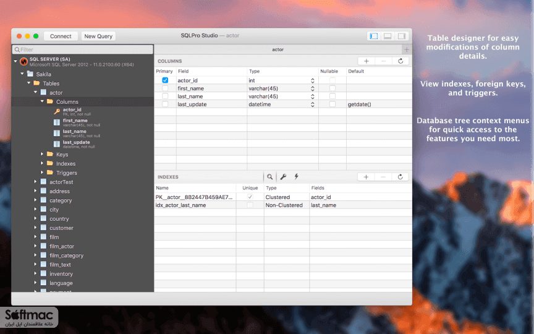Select the country table in tree
The image size is (534, 334).
[59, 219]
